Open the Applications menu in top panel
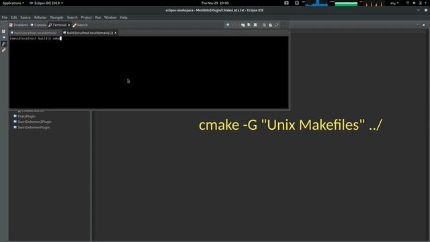The width and height of the screenshot is (430, 242). coord(13,3)
